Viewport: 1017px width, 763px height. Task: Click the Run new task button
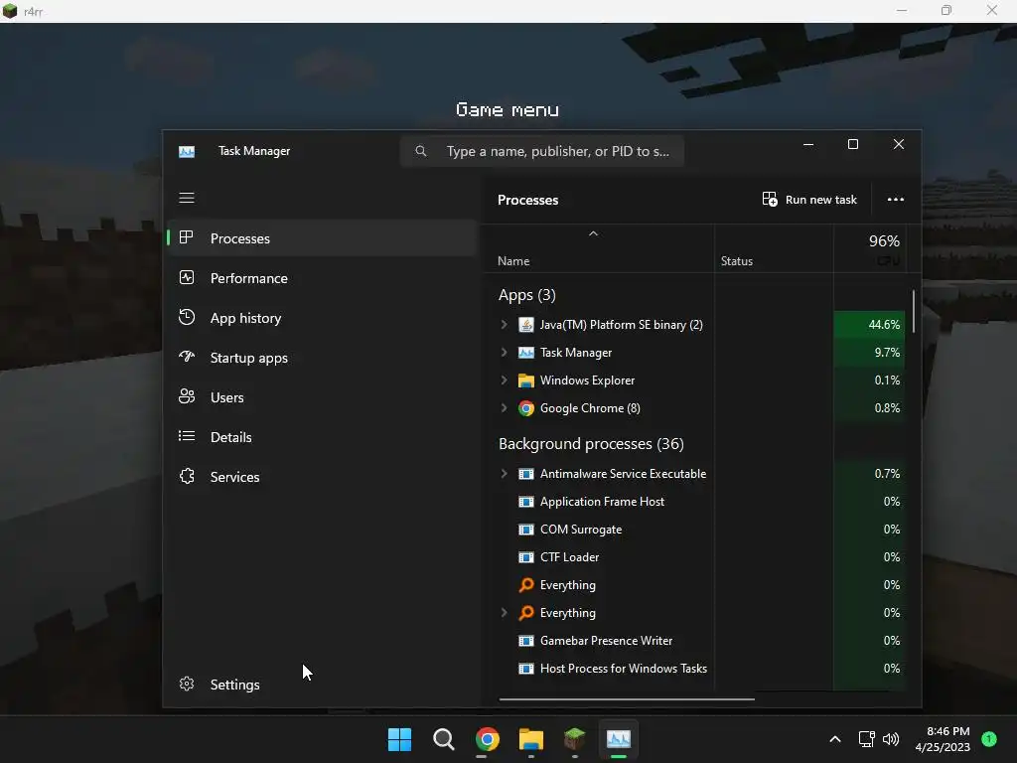click(809, 199)
